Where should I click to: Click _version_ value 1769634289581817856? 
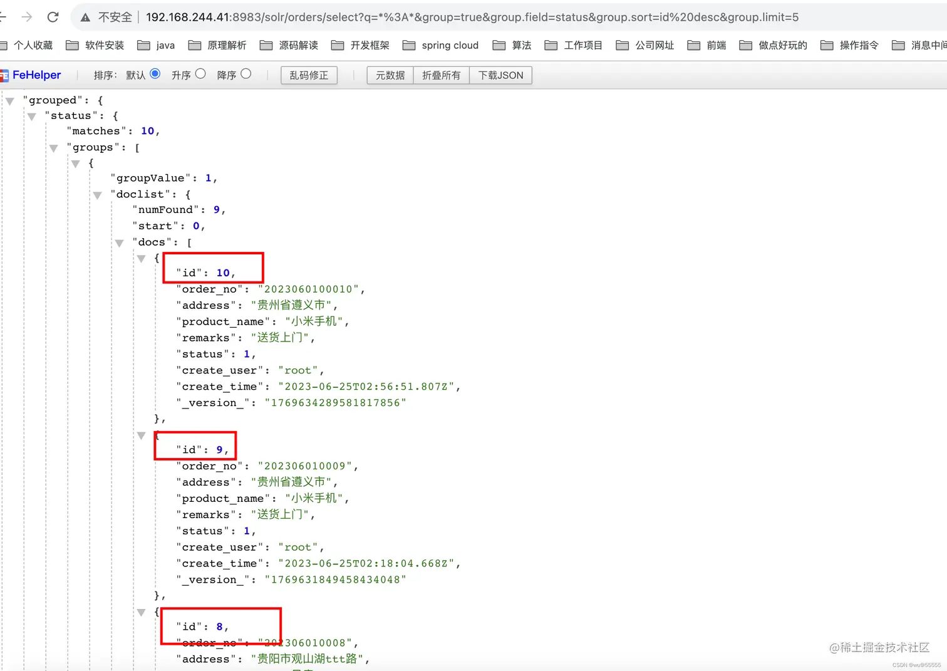[335, 403]
